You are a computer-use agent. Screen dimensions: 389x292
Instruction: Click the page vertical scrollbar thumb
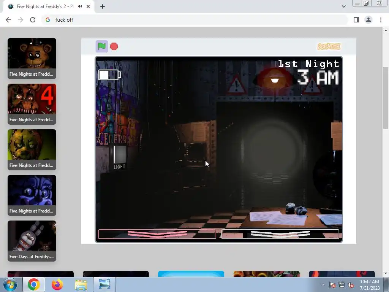tap(386, 98)
